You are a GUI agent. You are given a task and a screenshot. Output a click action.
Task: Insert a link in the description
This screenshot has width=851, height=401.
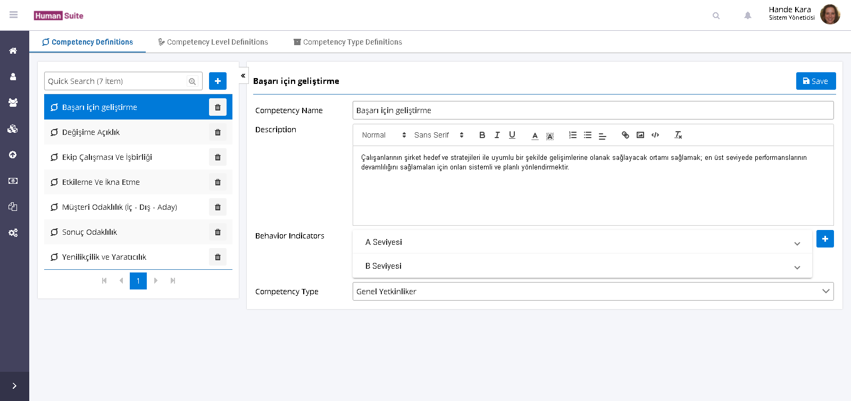coord(625,135)
